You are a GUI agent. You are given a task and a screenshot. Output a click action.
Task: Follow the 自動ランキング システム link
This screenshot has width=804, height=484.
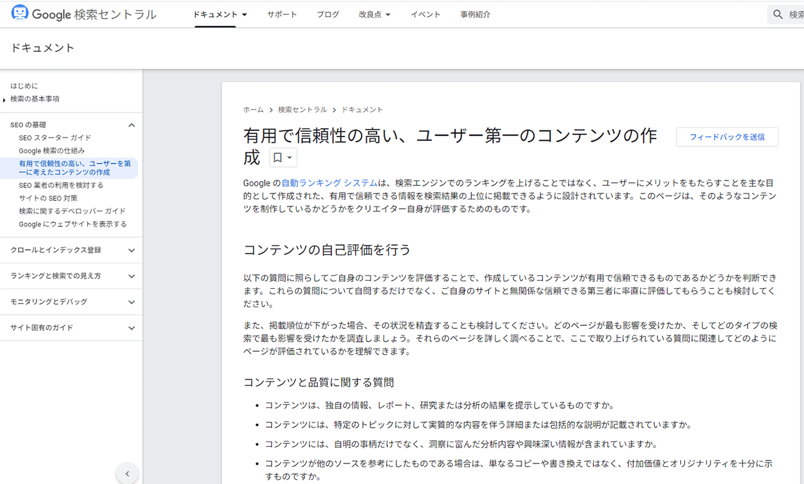(329, 183)
